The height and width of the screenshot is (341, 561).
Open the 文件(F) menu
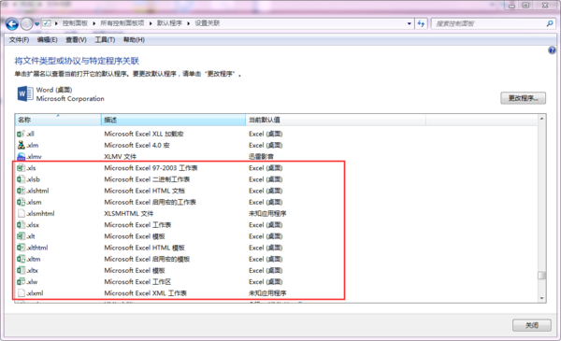pos(19,39)
